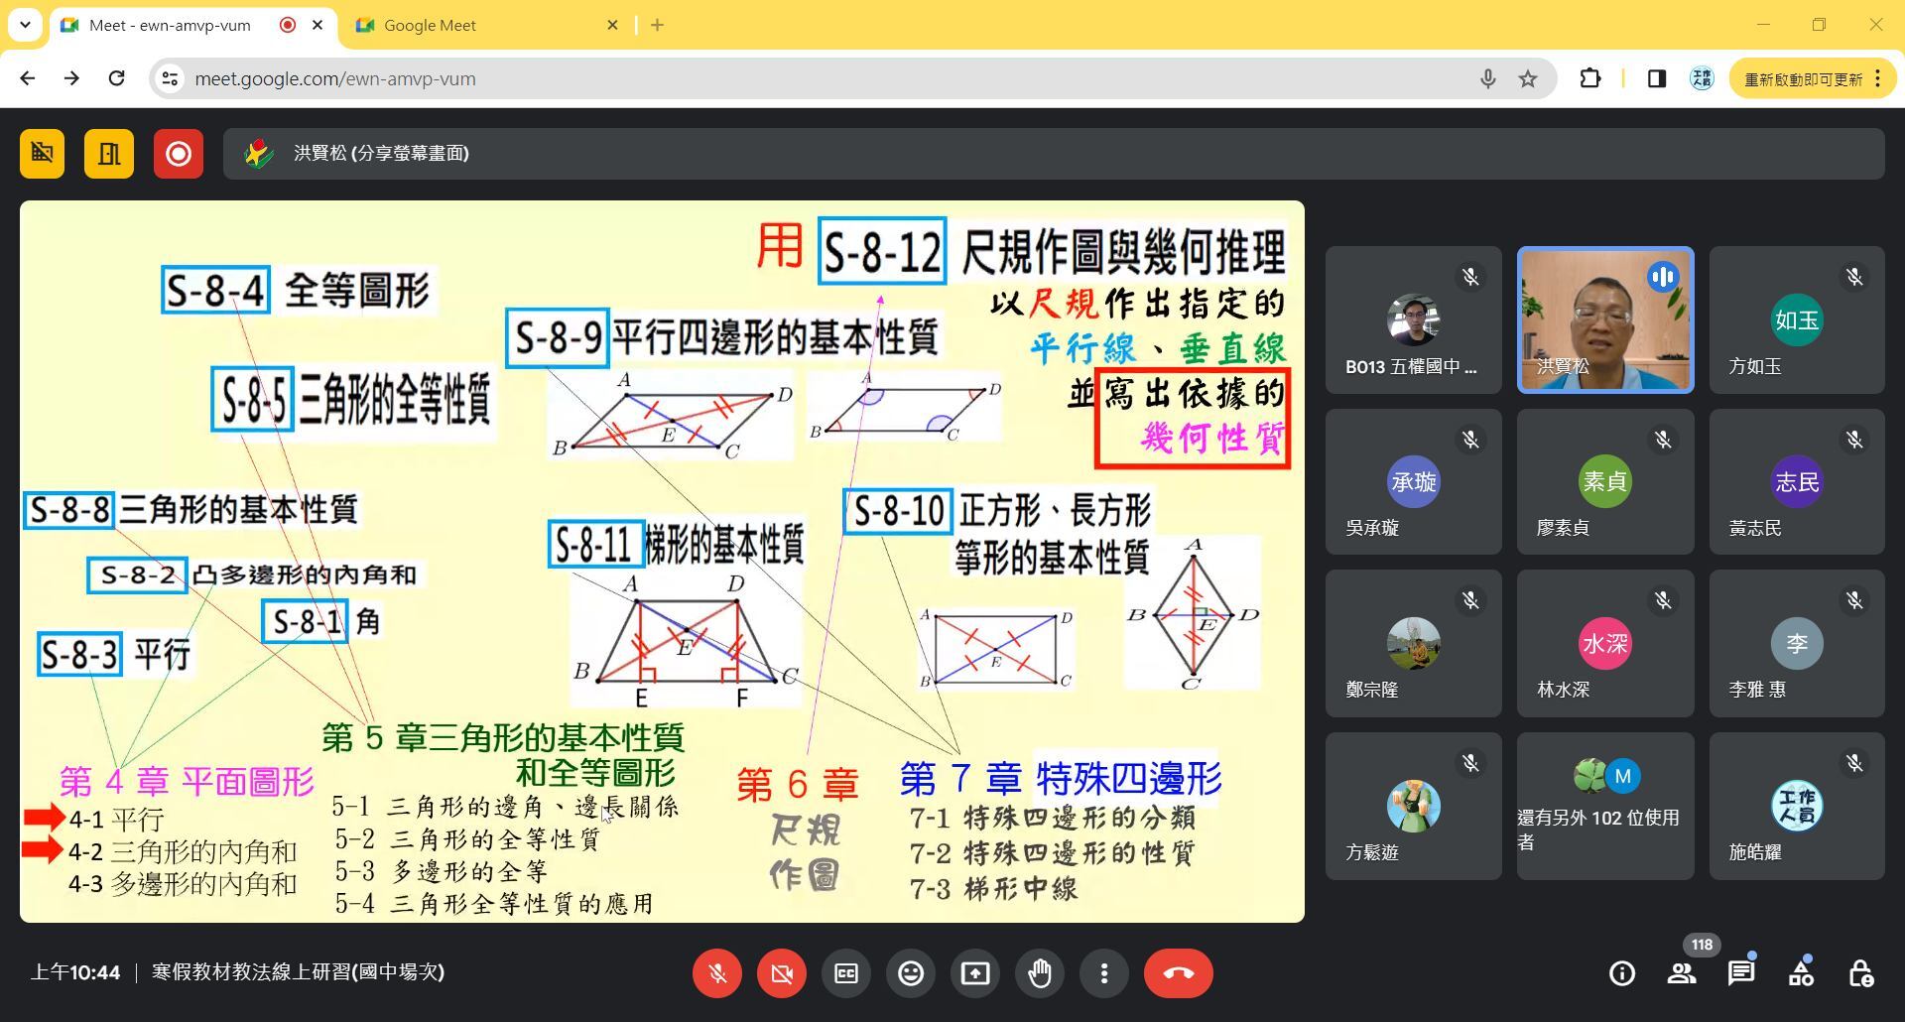The height and width of the screenshot is (1022, 1905).
Task: Click the red recording indicator button
Action: (179, 154)
